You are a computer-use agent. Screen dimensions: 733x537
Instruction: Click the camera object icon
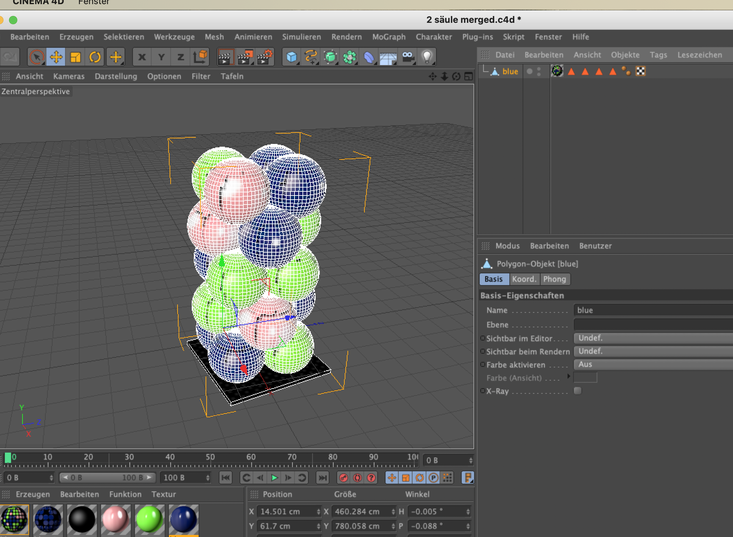pyautogui.click(x=408, y=57)
